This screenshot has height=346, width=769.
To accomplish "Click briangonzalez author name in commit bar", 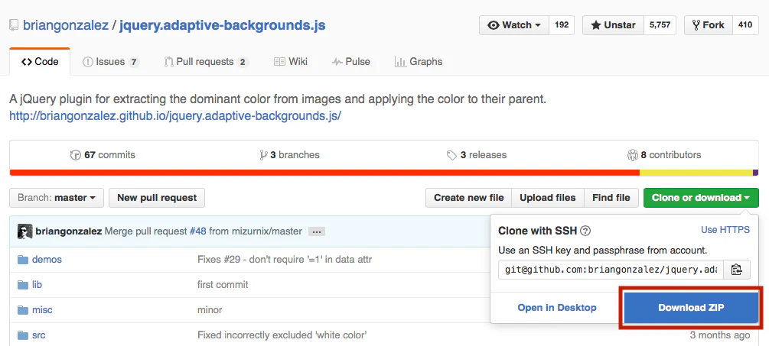I will pyautogui.click(x=69, y=231).
